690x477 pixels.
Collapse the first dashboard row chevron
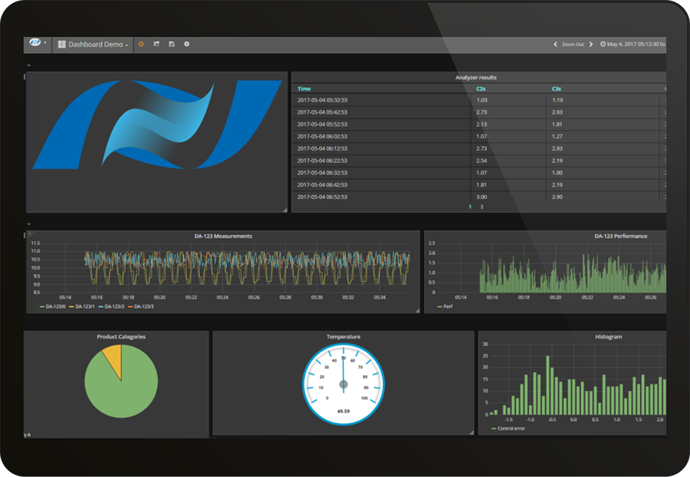[29, 65]
